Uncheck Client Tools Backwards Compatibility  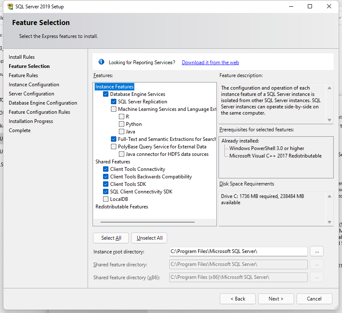(x=106, y=177)
